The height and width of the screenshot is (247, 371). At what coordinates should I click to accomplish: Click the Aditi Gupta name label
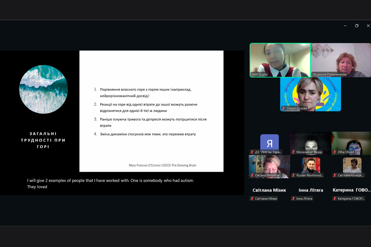[259, 74]
